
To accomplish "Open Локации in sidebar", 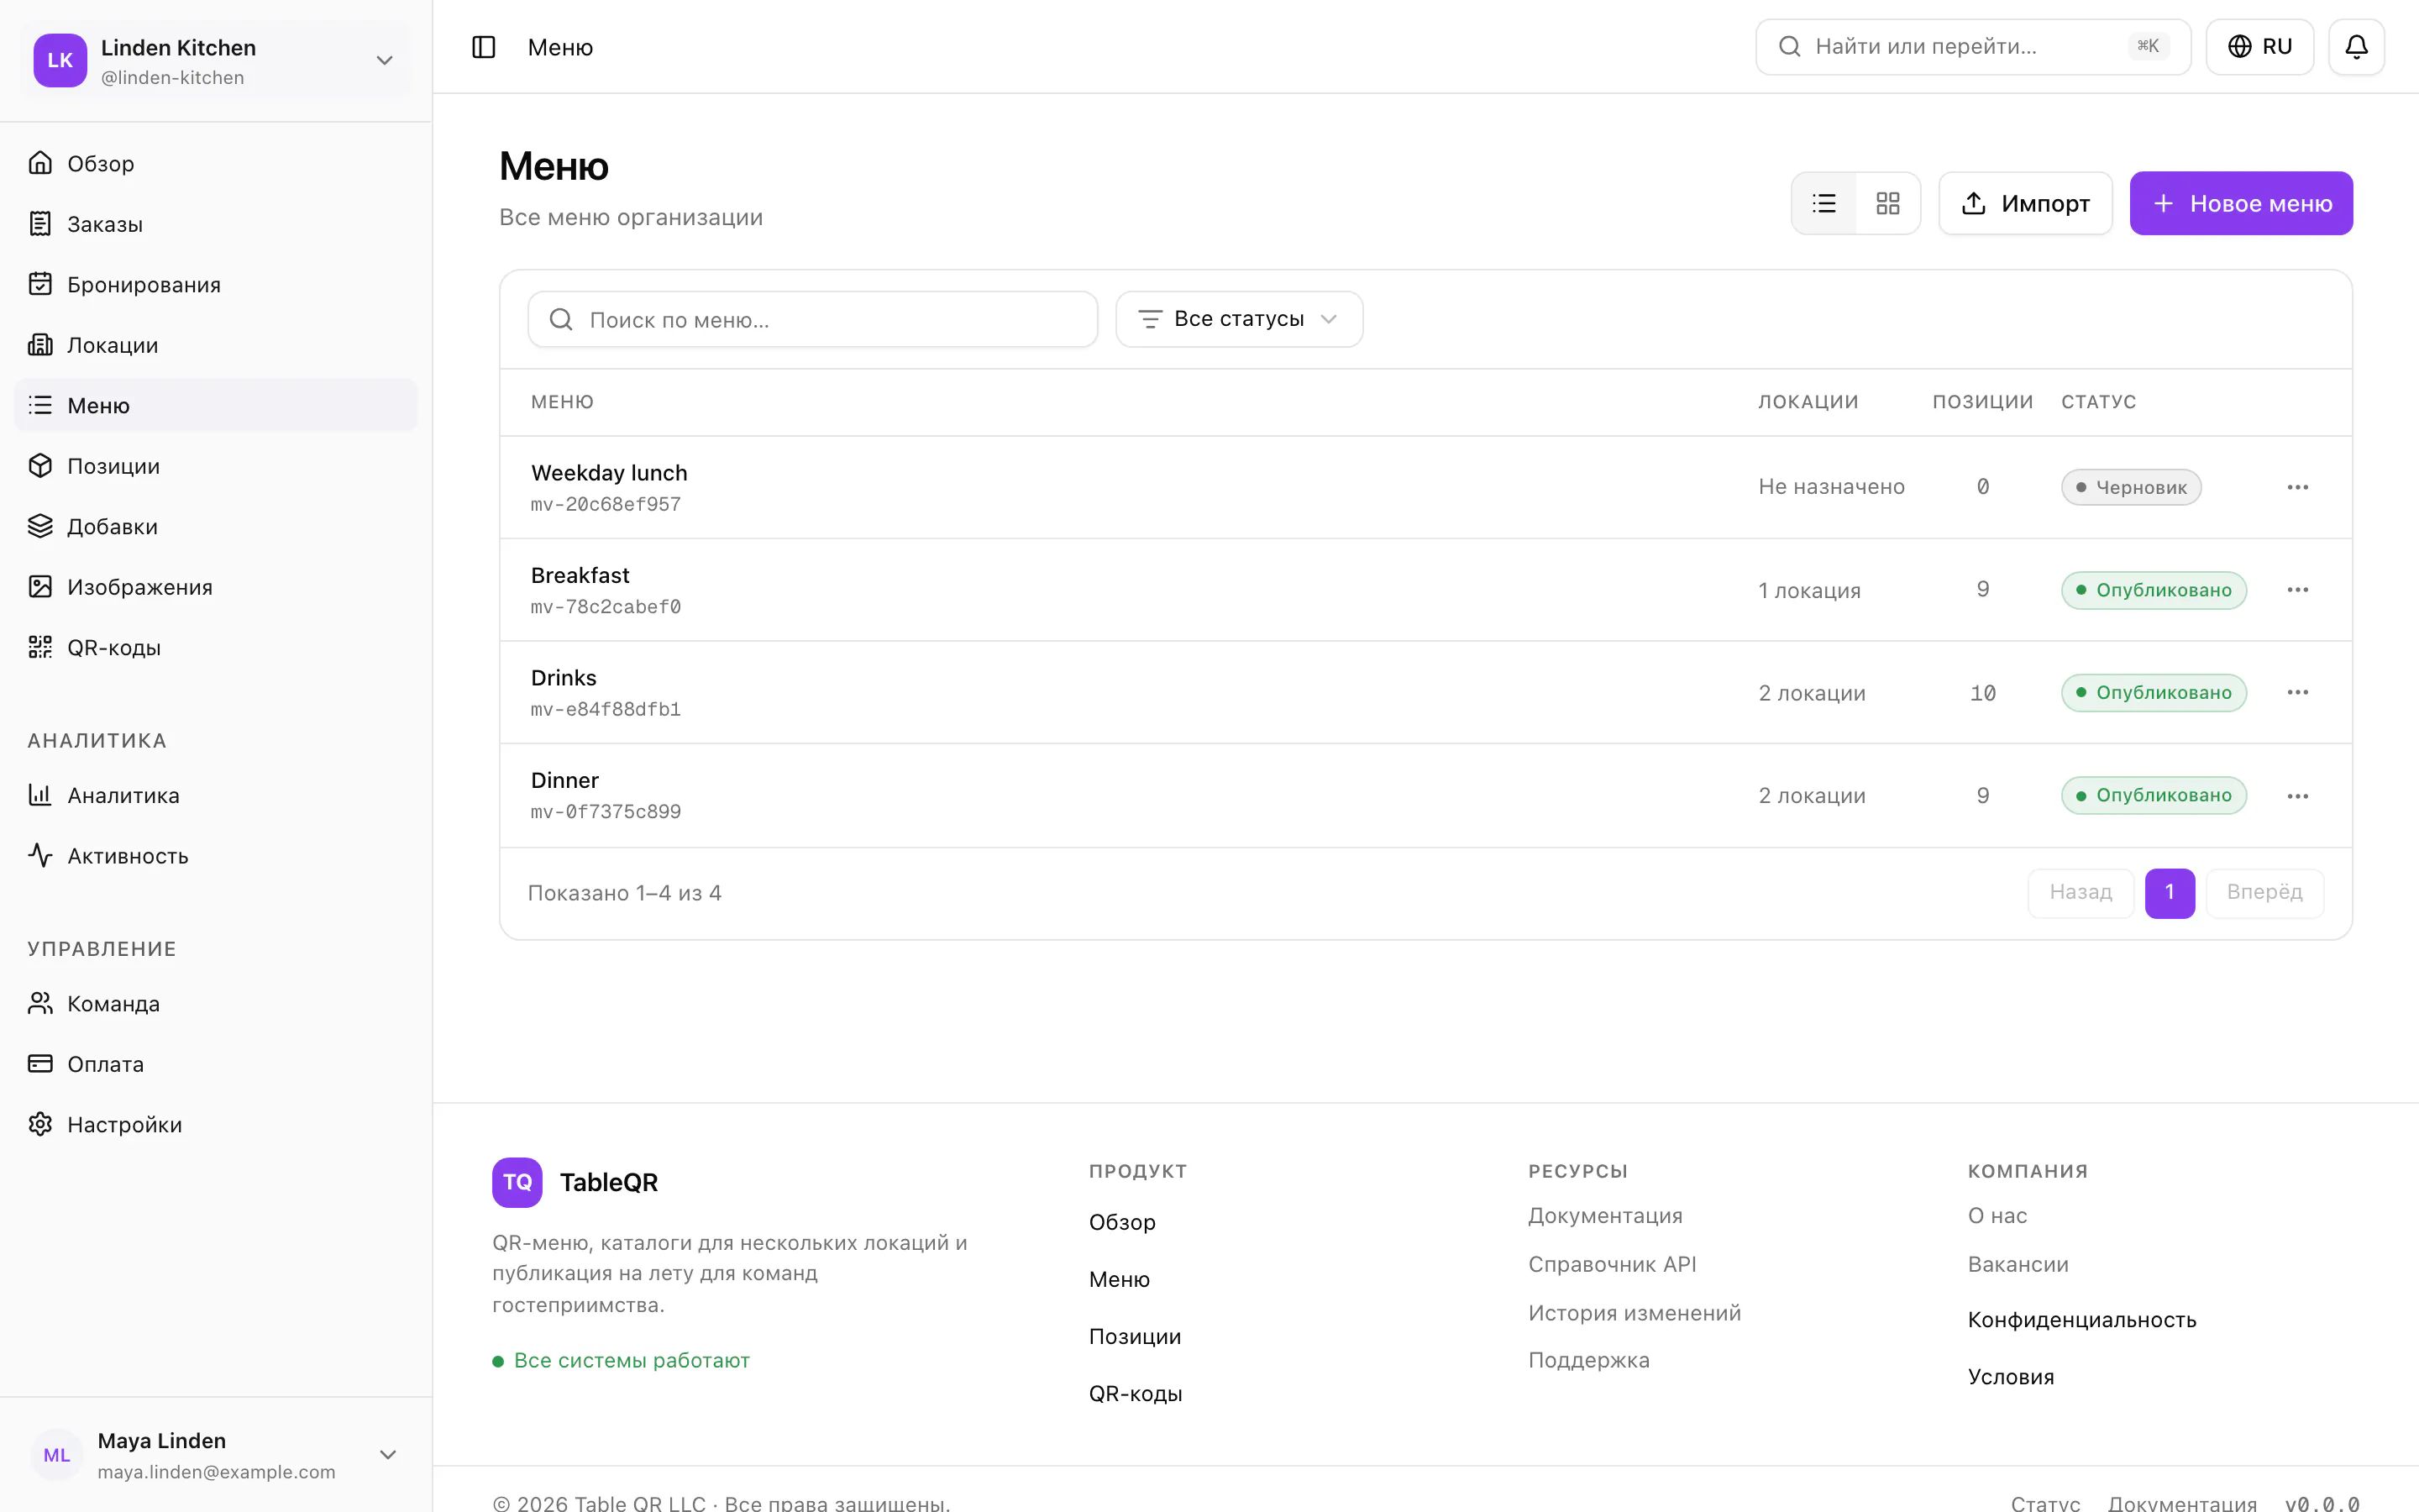I will pos(216,345).
